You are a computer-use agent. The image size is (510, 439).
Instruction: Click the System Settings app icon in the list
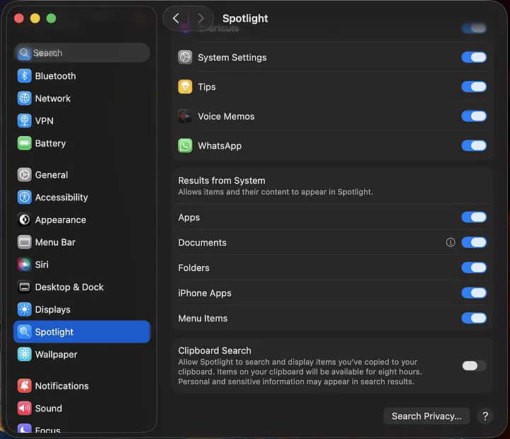click(x=185, y=57)
